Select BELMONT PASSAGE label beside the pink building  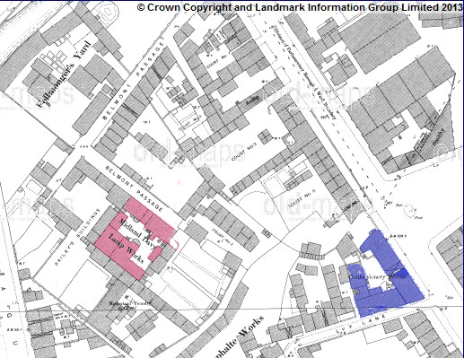(x=135, y=189)
